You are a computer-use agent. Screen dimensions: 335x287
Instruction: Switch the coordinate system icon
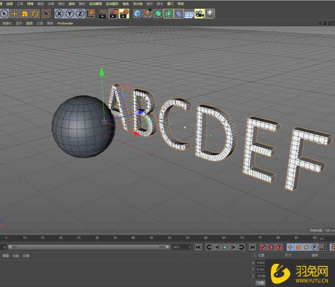[x=91, y=14]
